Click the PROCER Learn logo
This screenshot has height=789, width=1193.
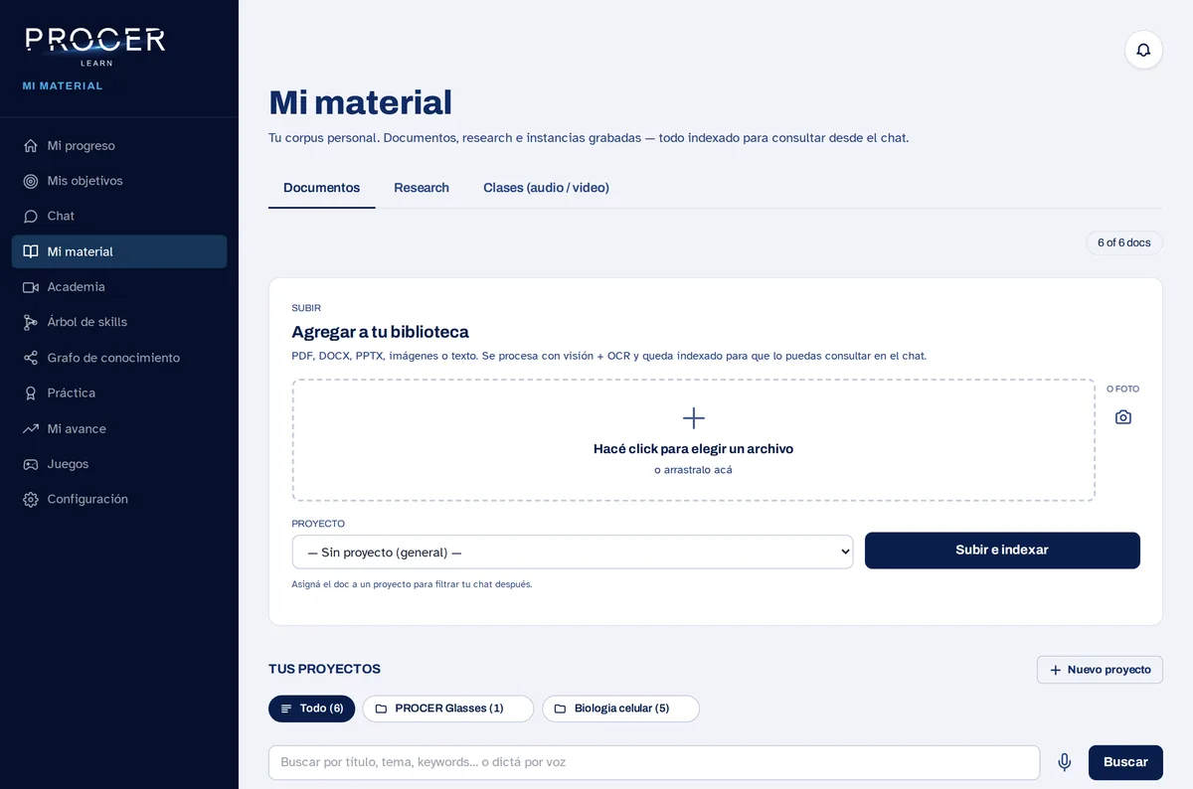95,46
